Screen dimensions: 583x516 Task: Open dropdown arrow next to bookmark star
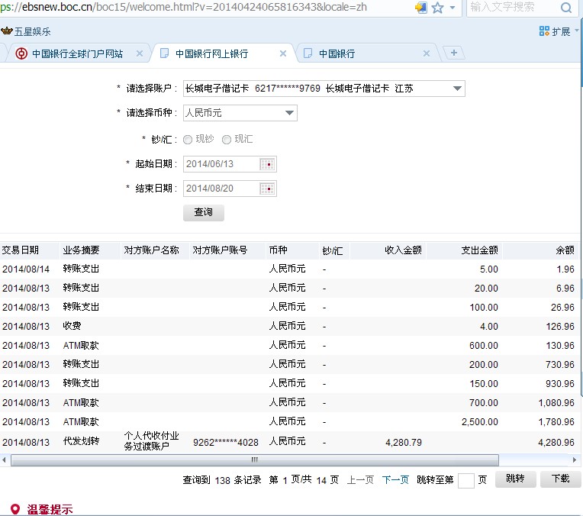453,8
